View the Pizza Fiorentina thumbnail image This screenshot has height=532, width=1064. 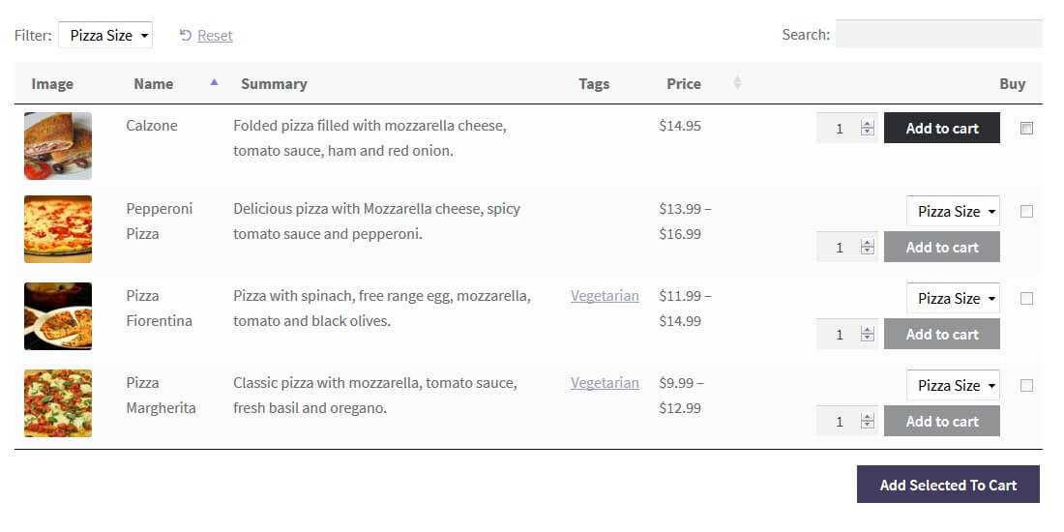pyautogui.click(x=58, y=316)
